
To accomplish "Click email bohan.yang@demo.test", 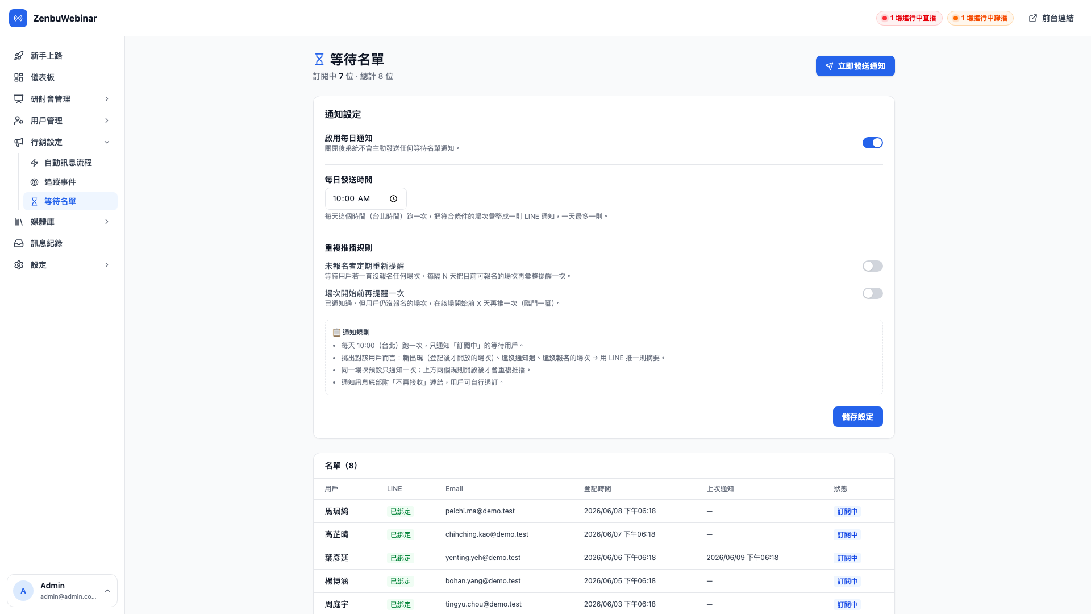I will coord(483,581).
